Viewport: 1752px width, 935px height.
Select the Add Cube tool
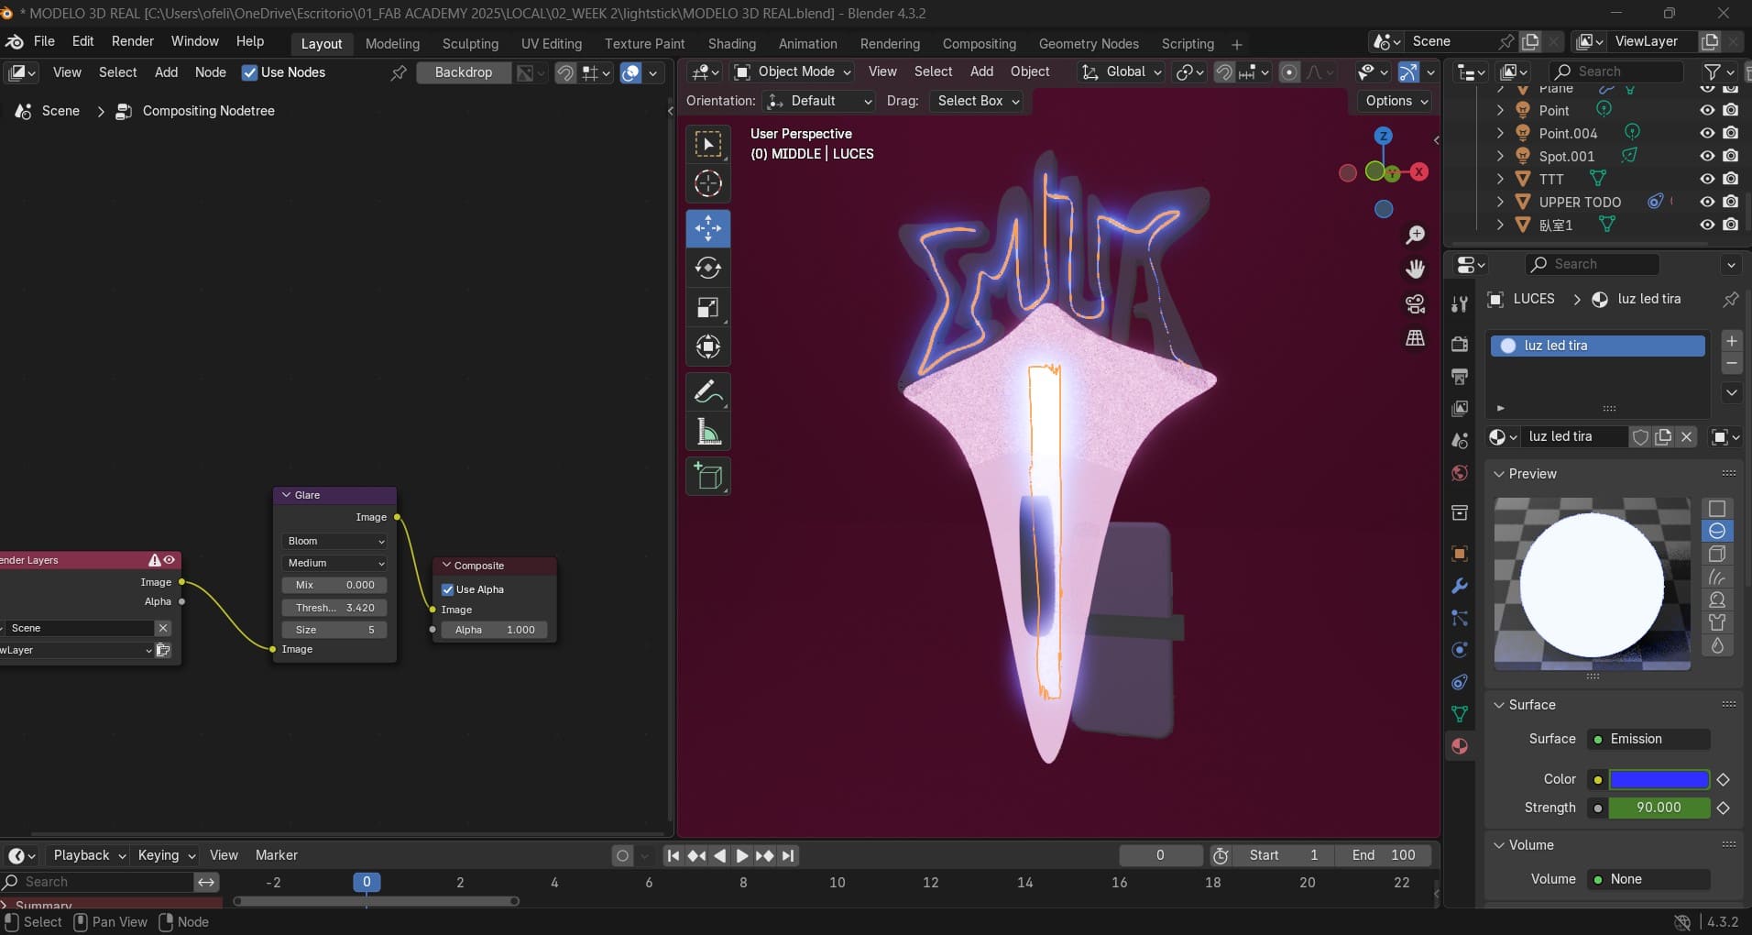[708, 476]
